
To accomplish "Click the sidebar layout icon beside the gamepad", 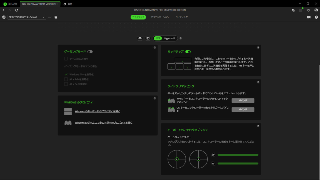I will [148, 38].
